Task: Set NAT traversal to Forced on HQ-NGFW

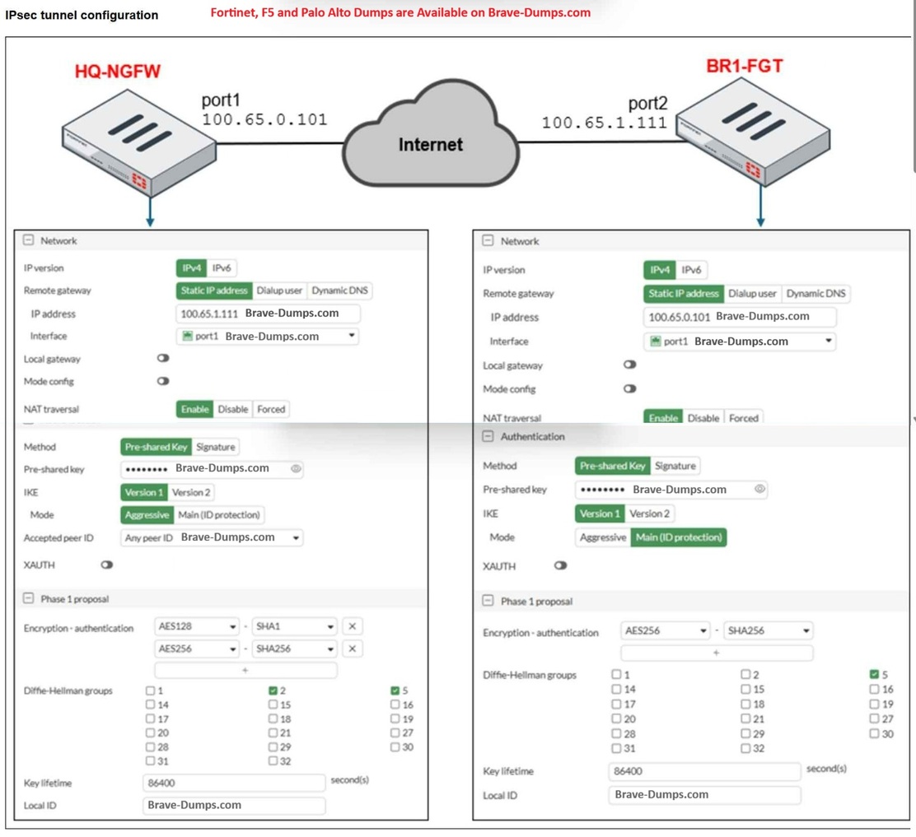Action: tap(271, 409)
